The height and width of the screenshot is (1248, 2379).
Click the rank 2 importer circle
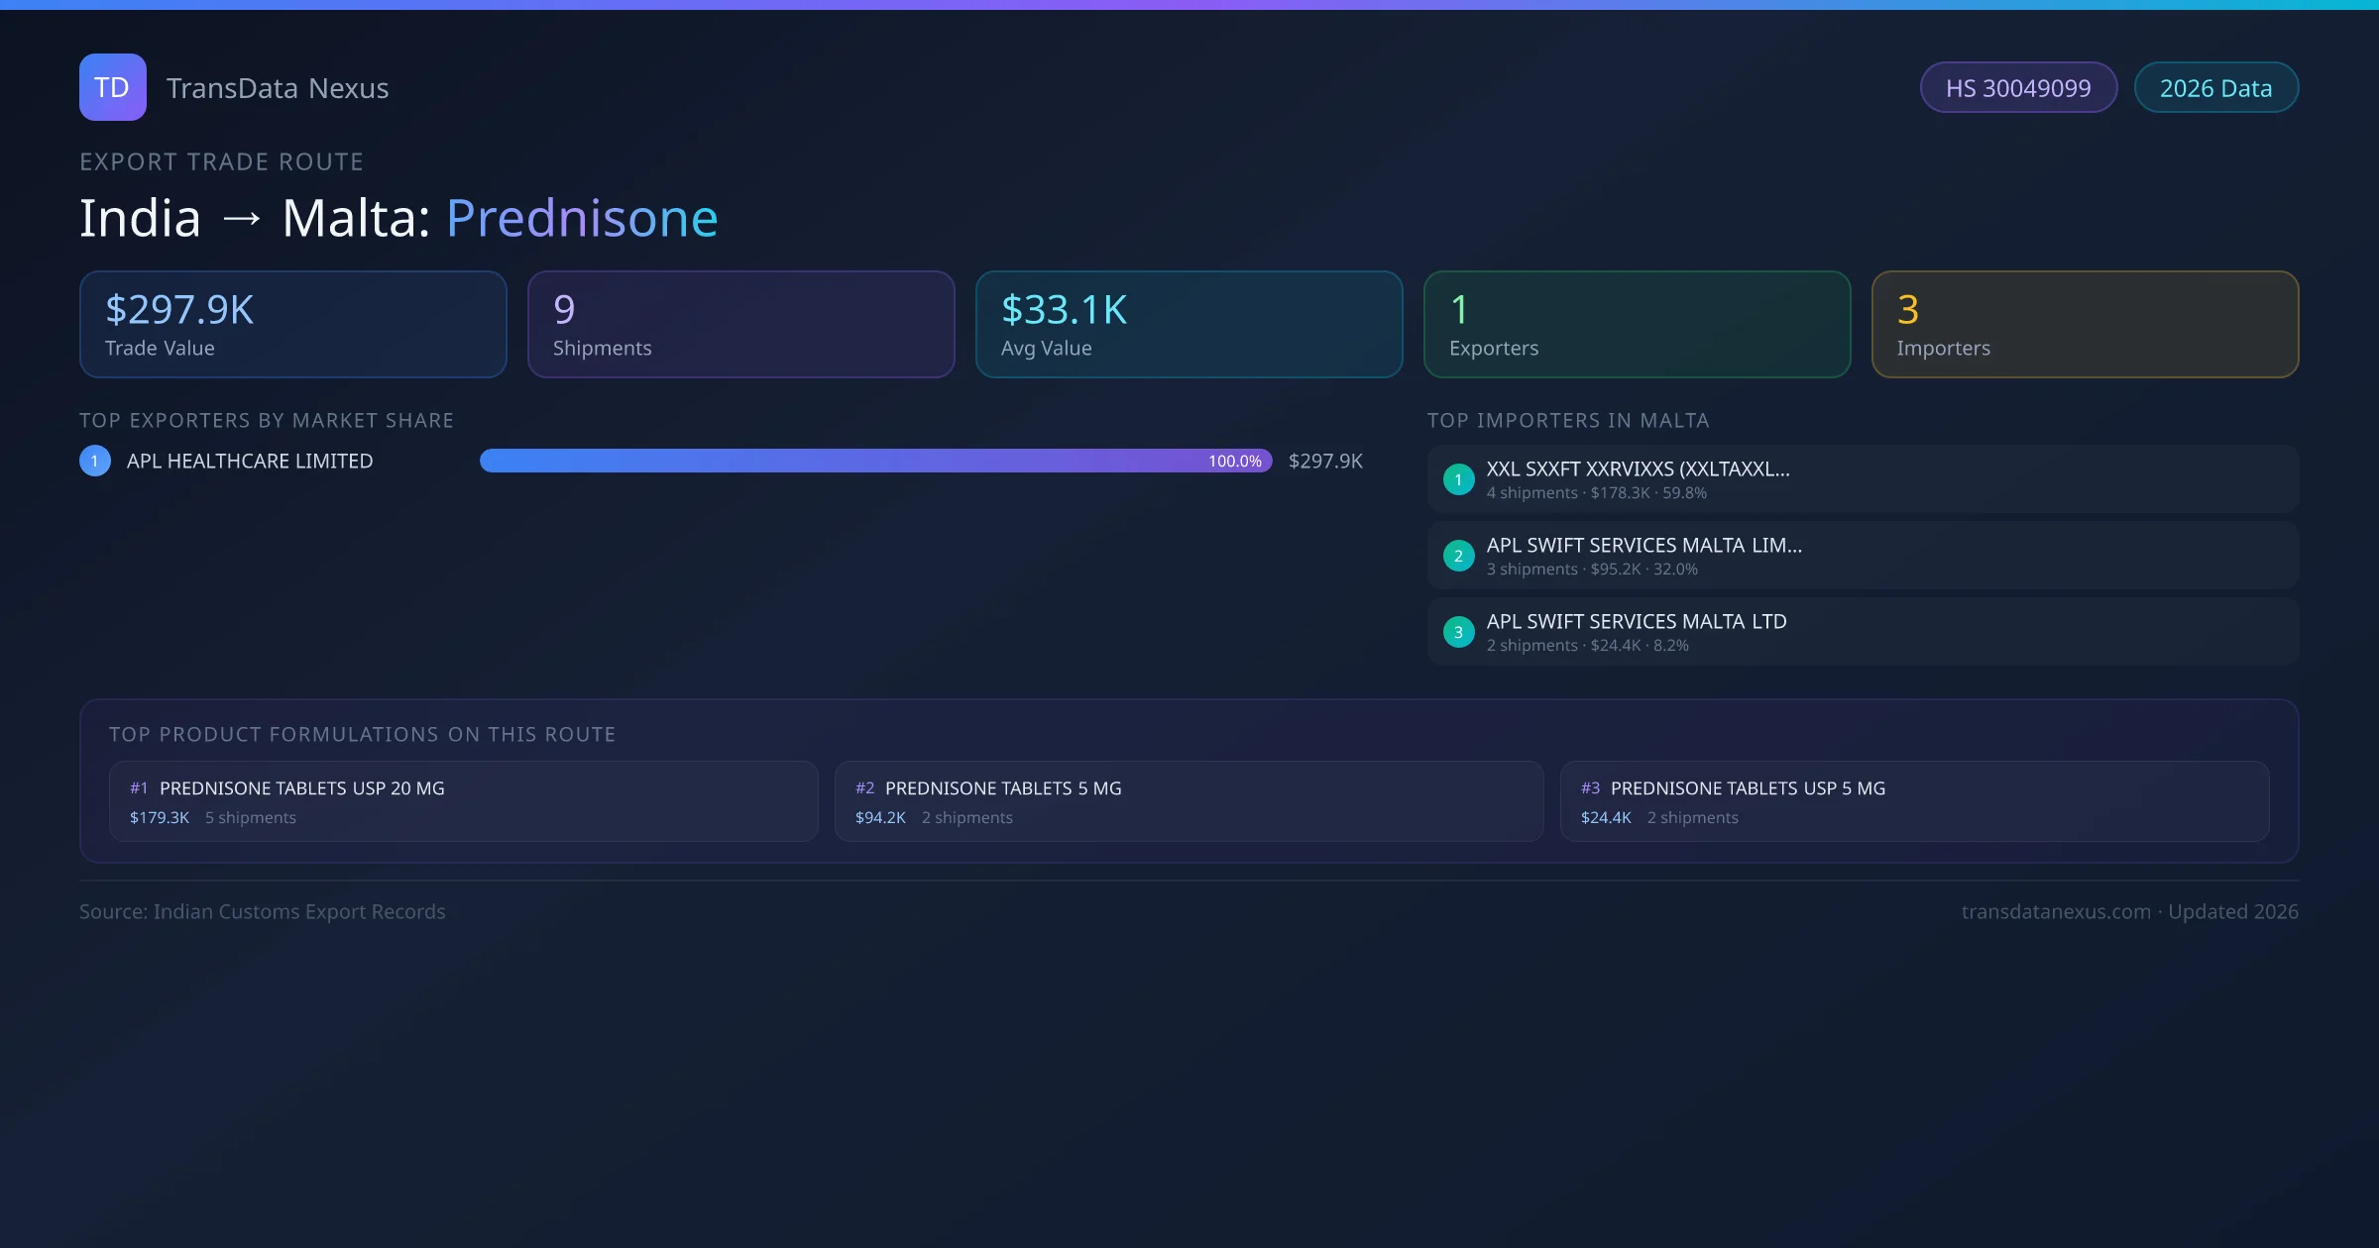coord(1458,556)
